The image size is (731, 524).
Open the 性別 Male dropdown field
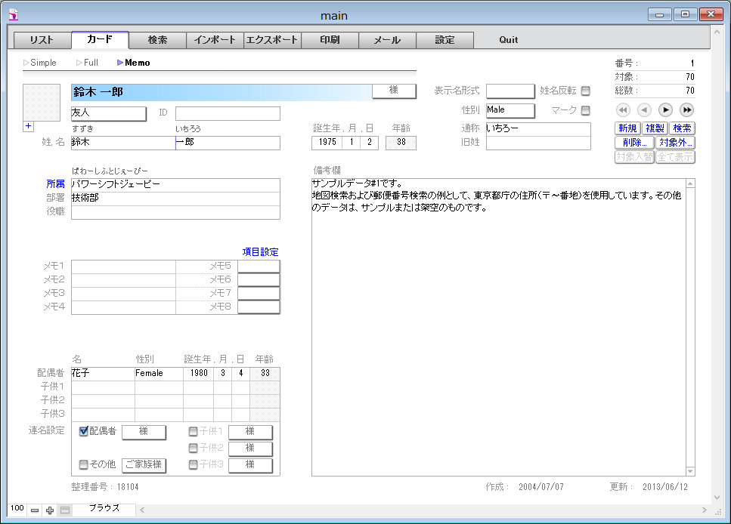click(510, 110)
